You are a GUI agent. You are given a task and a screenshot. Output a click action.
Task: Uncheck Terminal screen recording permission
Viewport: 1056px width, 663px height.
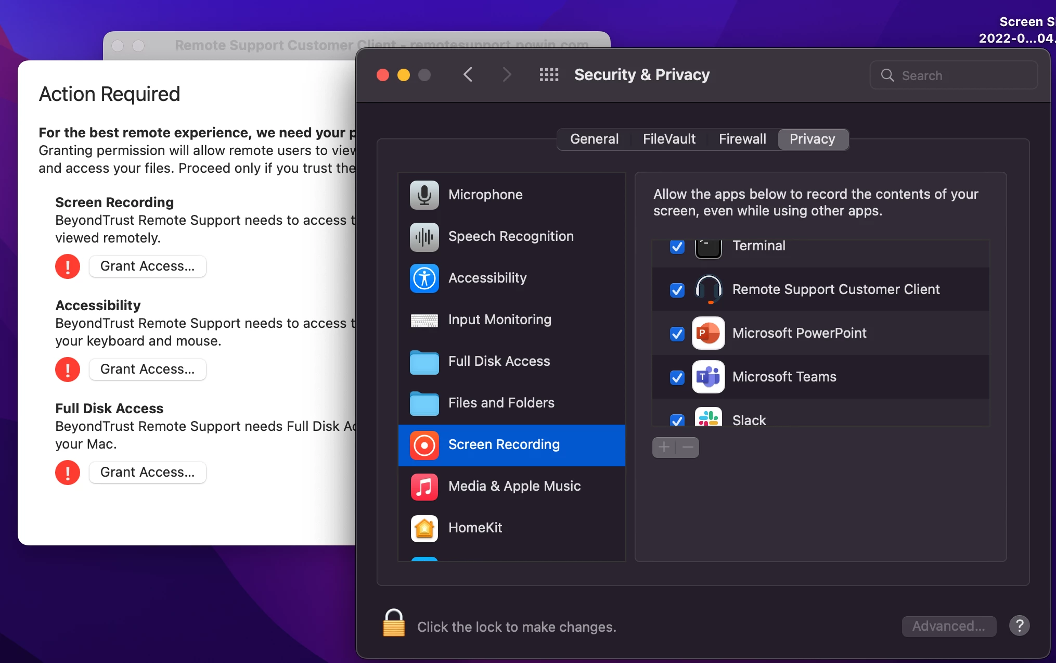(677, 247)
